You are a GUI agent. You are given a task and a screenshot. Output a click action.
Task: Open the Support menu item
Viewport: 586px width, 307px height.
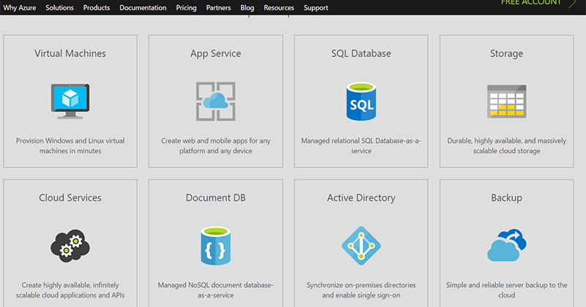click(x=316, y=7)
